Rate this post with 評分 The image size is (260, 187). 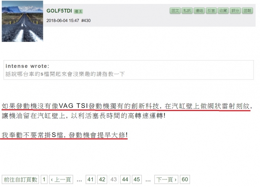pyautogui.click(x=235, y=11)
